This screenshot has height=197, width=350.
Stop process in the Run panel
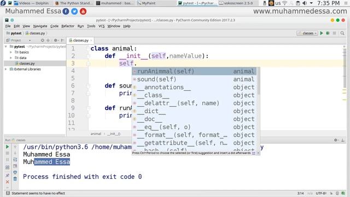pyautogui.click(x=7, y=153)
